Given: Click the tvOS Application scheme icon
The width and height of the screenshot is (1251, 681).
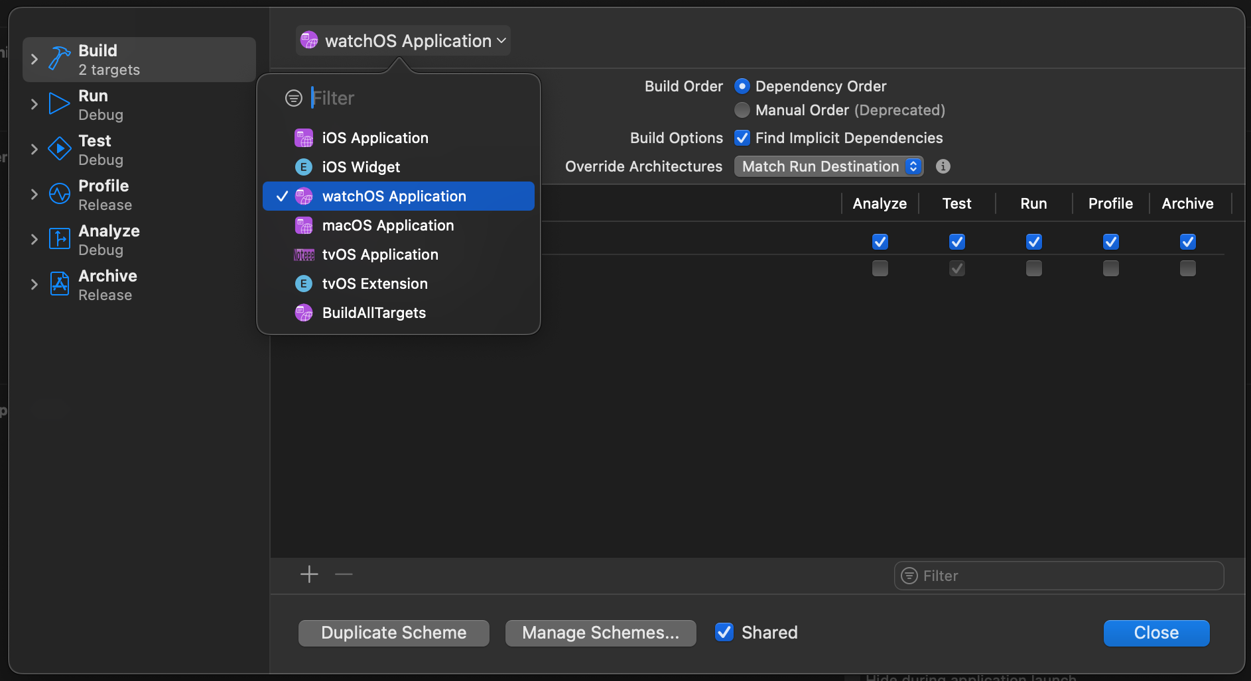Looking at the screenshot, I should 304,254.
